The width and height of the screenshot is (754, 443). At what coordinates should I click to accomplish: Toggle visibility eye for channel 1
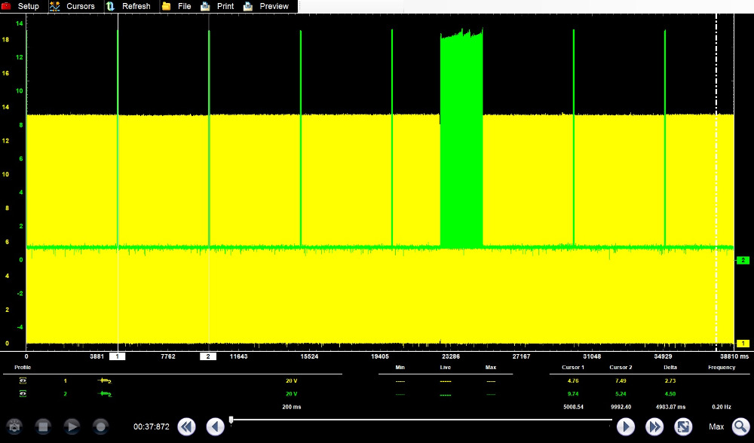(x=23, y=380)
